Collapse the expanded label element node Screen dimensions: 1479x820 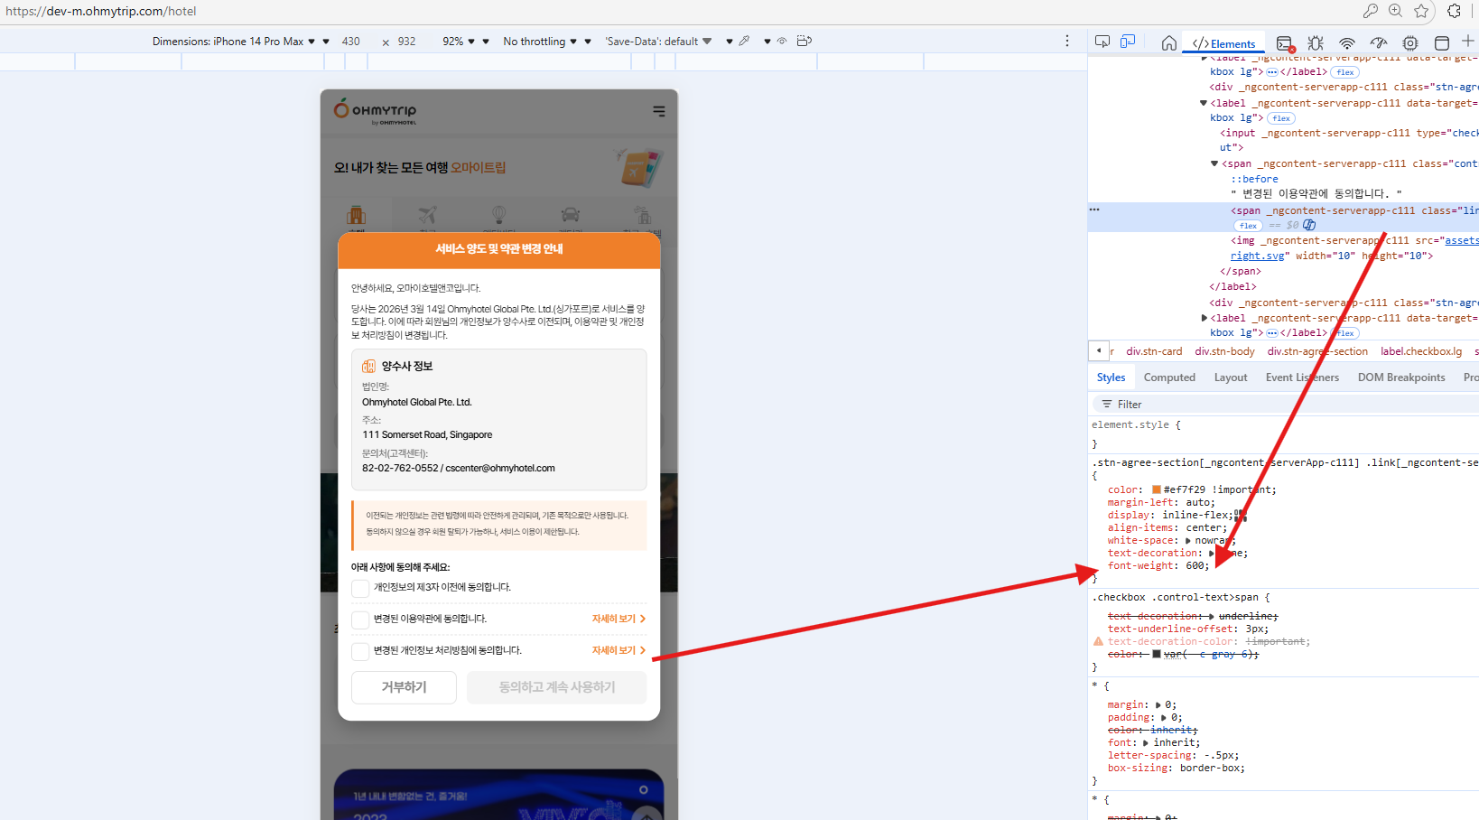pyautogui.click(x=1204, y=103)
